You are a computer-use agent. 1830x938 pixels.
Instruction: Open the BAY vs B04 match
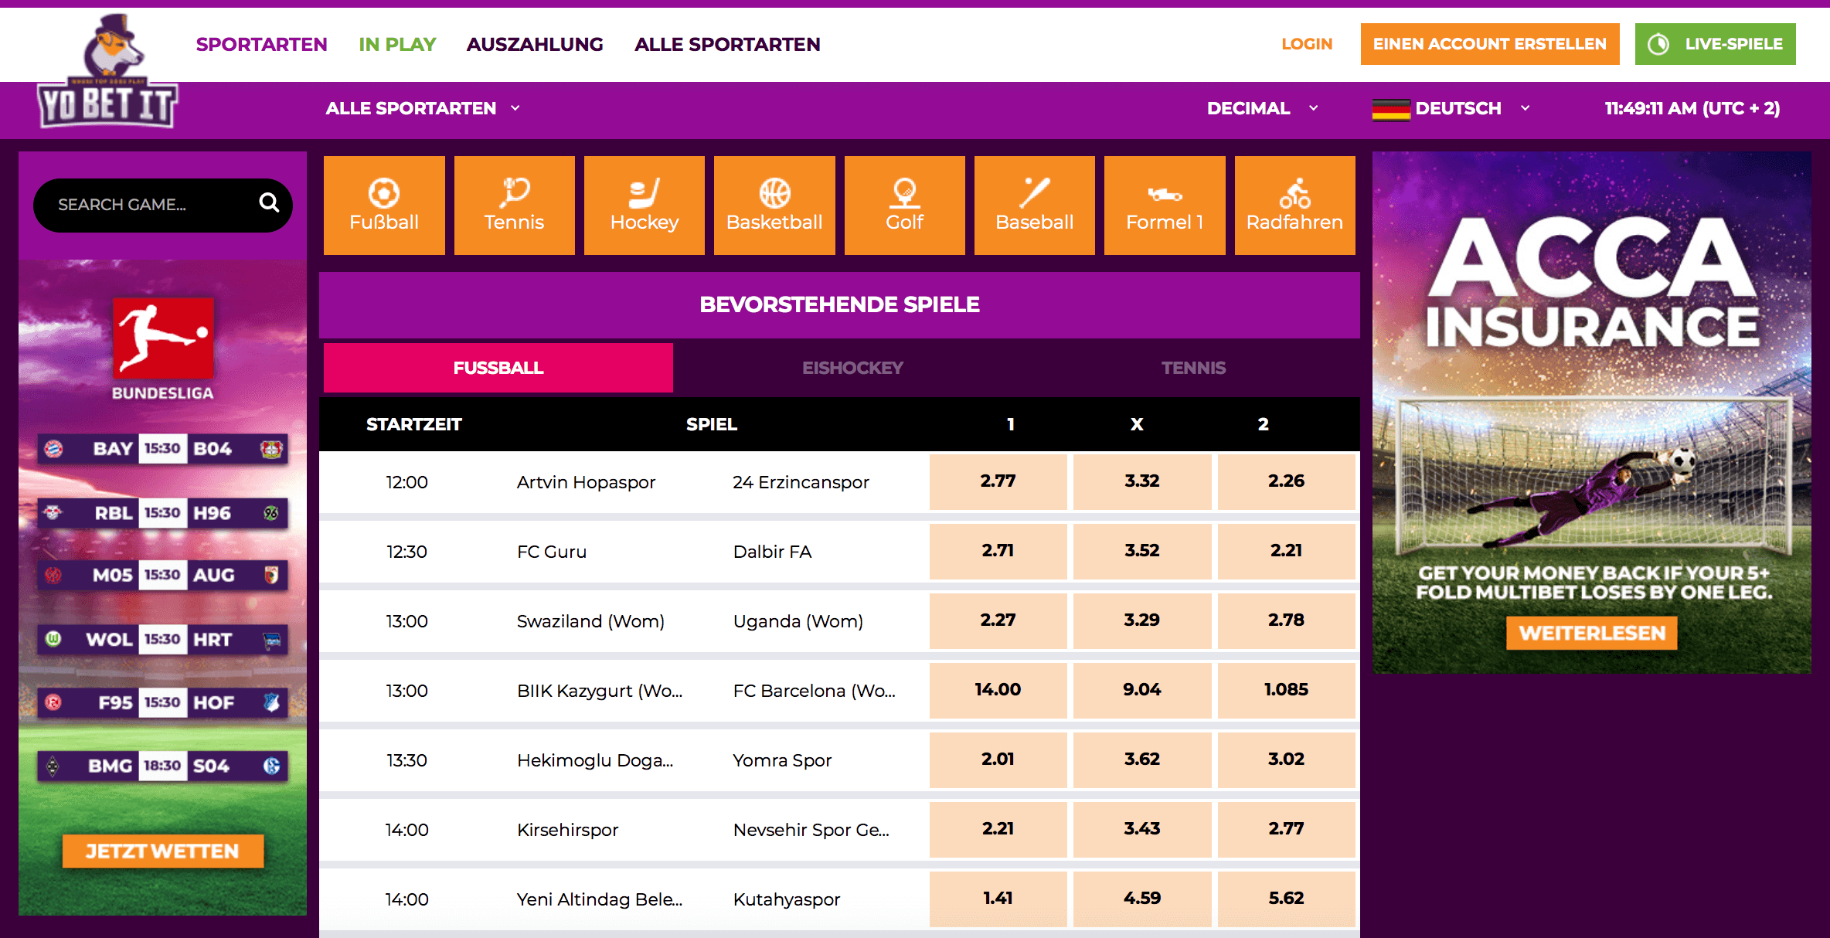163,449
